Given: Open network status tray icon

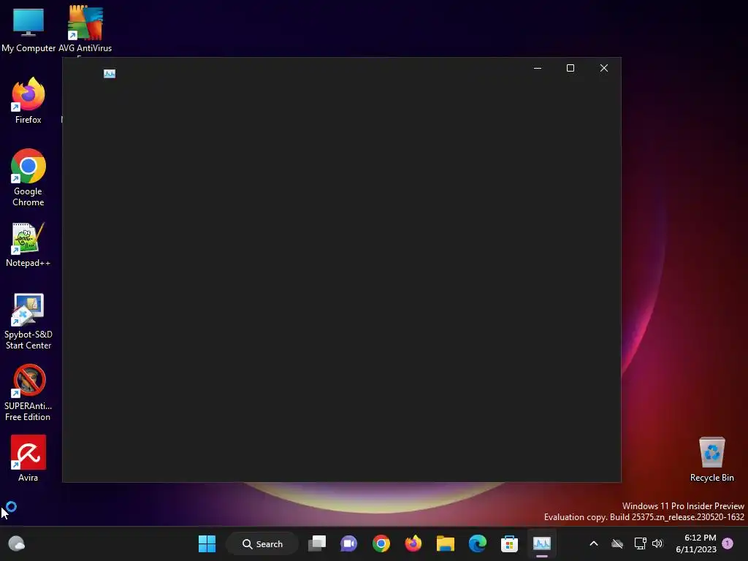Looking at the screenshot, I should [640, 543].
